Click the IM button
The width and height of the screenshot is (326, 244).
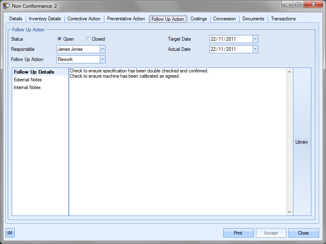click(x=10, y=233)
